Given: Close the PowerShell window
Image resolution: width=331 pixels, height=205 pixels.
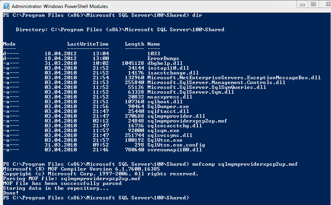Looking at the screenshot, I should tap(325, 4).
